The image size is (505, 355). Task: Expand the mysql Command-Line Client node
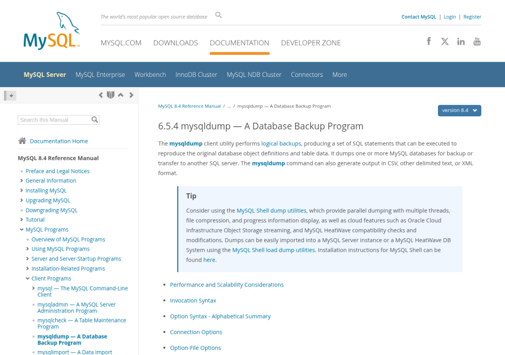(x=34, y=288)
